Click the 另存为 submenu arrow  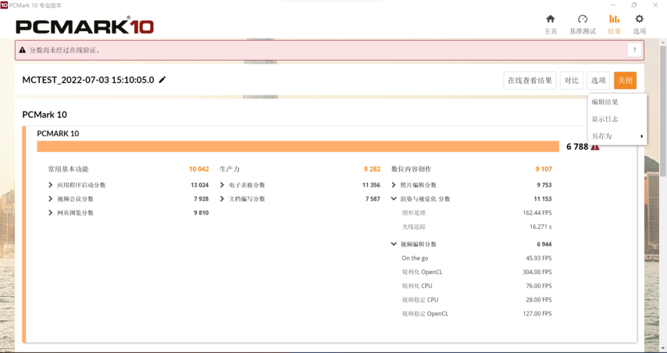point(642,136)
